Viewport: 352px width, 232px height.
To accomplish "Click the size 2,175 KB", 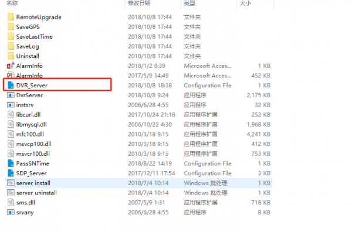I will click(259, 95).
